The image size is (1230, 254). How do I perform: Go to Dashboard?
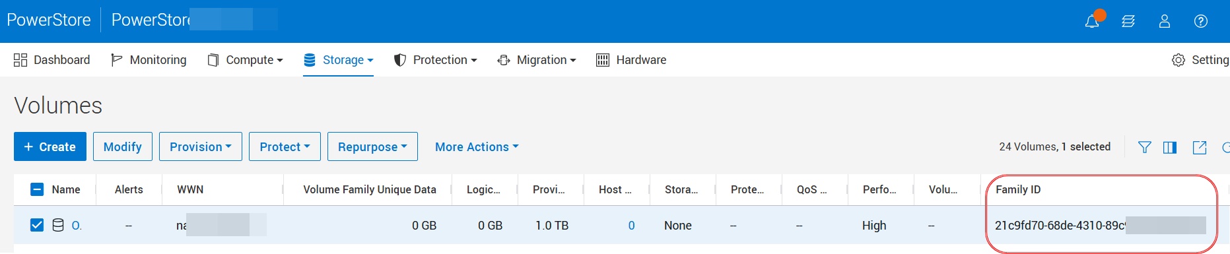pos(51,60)
